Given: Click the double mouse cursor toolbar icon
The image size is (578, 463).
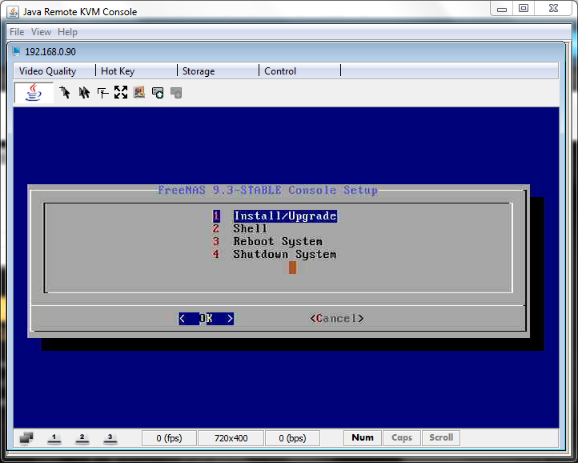Looking at the screenshot, I should [x=83, y=93].
